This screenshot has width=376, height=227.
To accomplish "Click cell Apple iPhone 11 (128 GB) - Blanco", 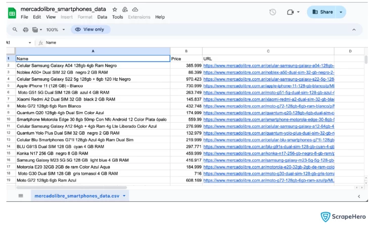I will coord(93,86).
